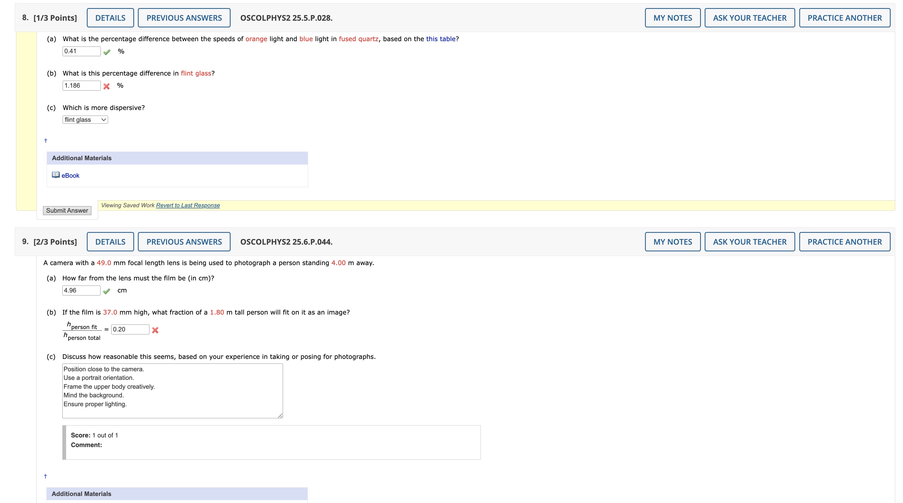The height and width of the screenshot is (503, 903).
Task: Open the eBook via its book icon
Action: [56, 175]
